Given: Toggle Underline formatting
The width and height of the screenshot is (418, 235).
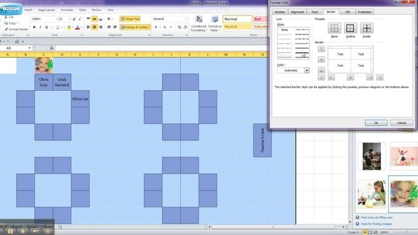Looking at the screenshot, I should pos(46,27).
